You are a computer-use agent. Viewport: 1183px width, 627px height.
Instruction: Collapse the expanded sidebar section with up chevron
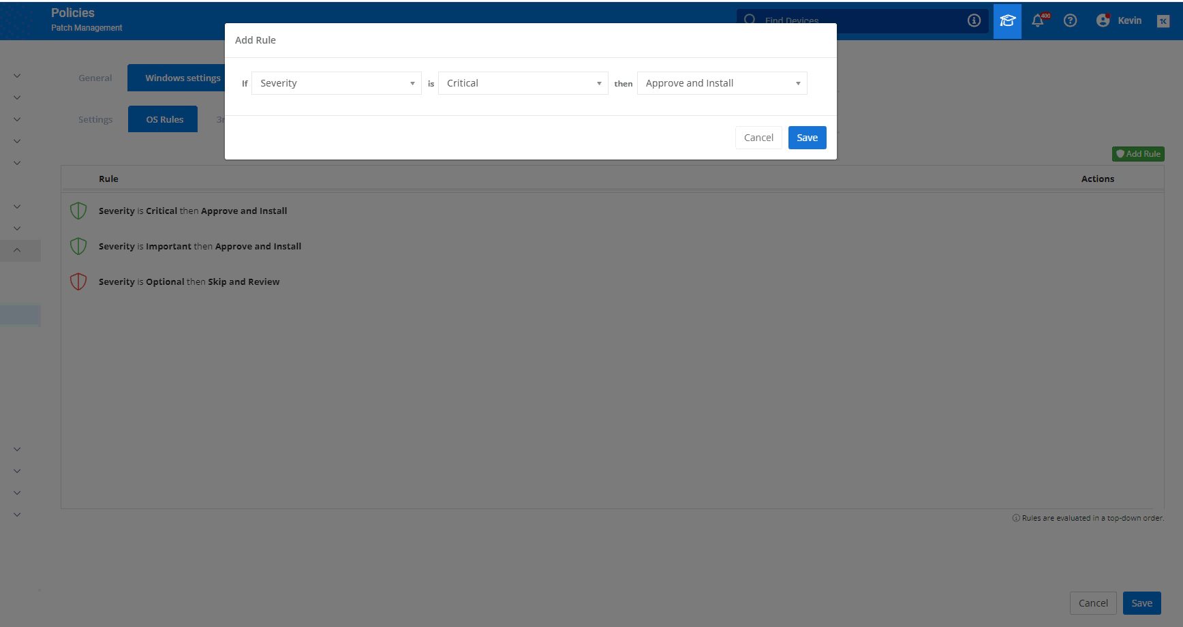tap(17, 250)
